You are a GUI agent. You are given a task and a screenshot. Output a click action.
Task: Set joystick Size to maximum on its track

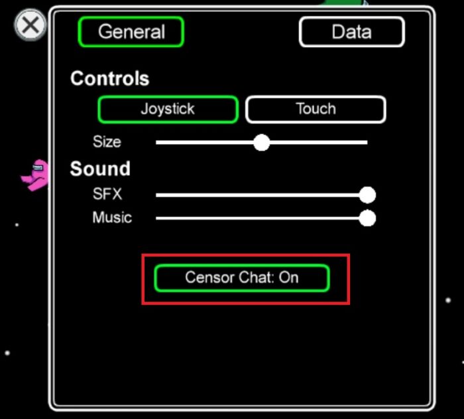(x=367, y=143)
